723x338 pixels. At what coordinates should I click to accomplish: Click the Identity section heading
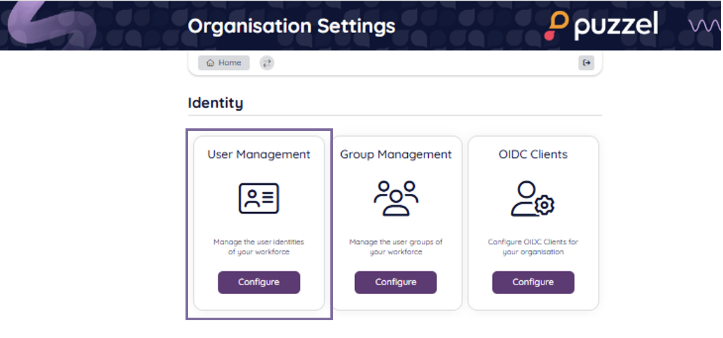tap(215, 102)
